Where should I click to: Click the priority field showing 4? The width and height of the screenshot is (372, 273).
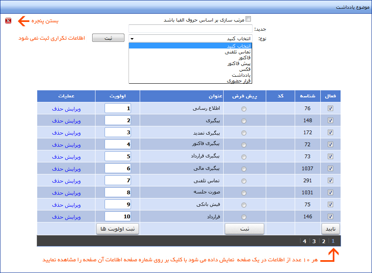pos(118,144)
